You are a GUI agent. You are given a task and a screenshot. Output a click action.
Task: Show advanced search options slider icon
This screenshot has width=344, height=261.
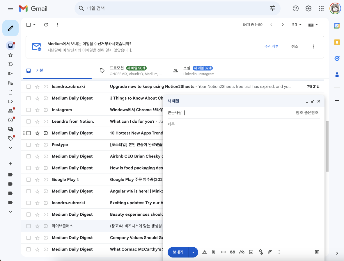272,8
